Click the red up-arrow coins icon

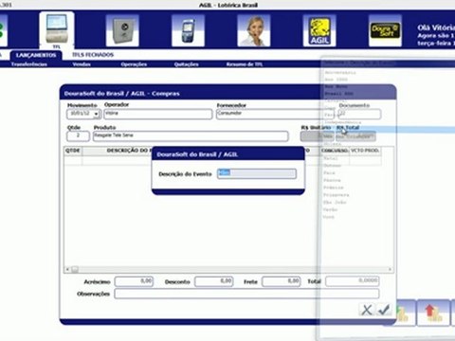click(x=433, y=313)
